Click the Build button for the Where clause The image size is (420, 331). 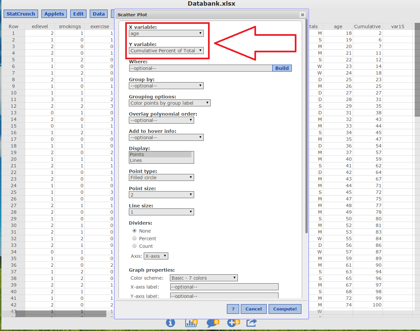point(282,68)
